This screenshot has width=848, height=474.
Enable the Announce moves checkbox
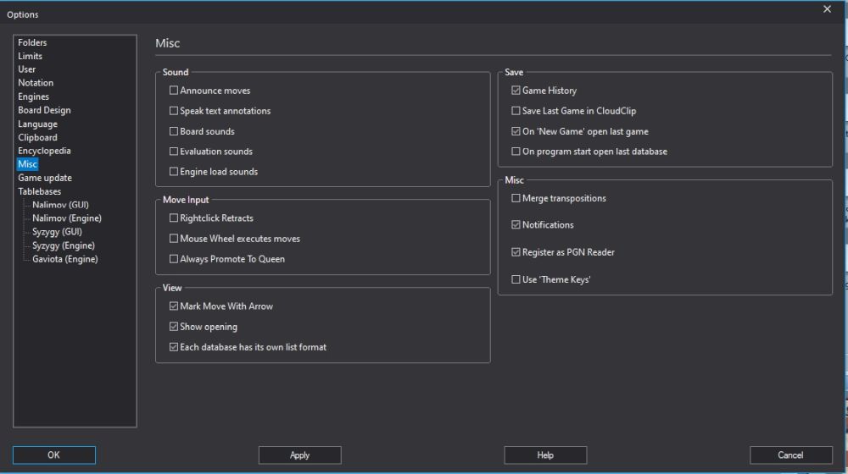pyautogui.click(x=174, y=91)
